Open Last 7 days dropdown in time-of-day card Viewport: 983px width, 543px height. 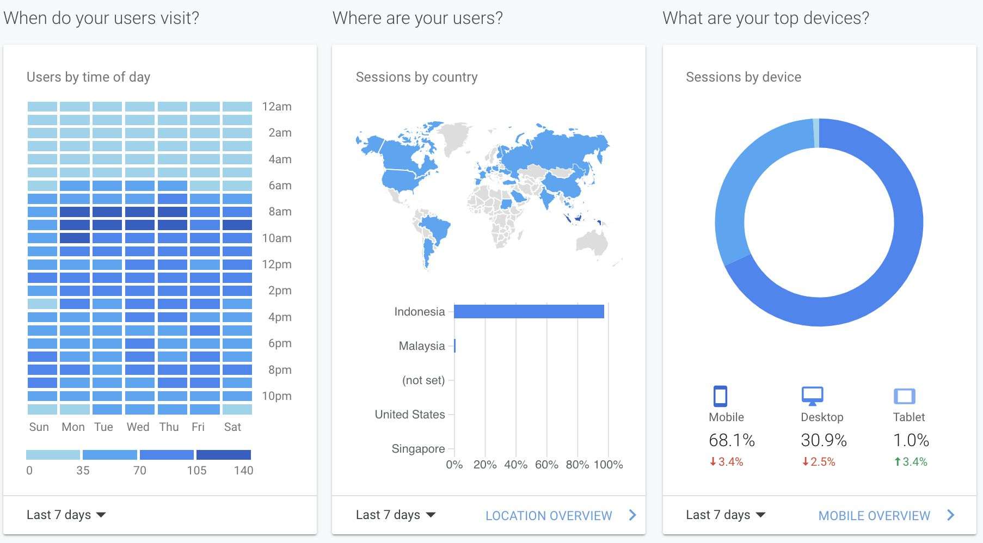pos(66,515)
